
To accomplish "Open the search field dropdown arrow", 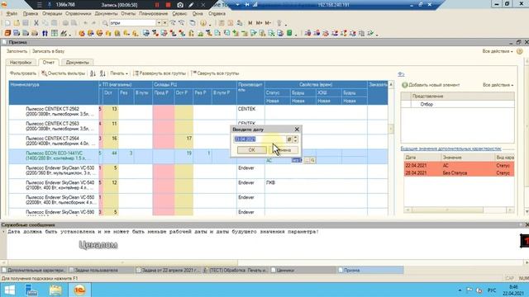I will click(158, 23).
